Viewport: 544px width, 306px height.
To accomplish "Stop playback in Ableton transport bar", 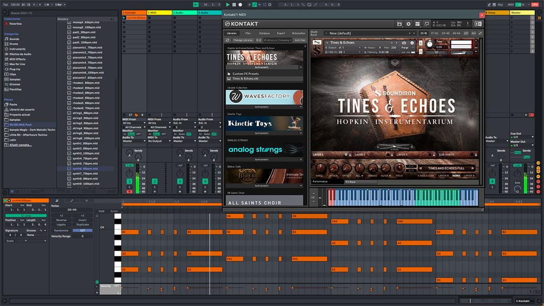I will click(x=234, y=5).
